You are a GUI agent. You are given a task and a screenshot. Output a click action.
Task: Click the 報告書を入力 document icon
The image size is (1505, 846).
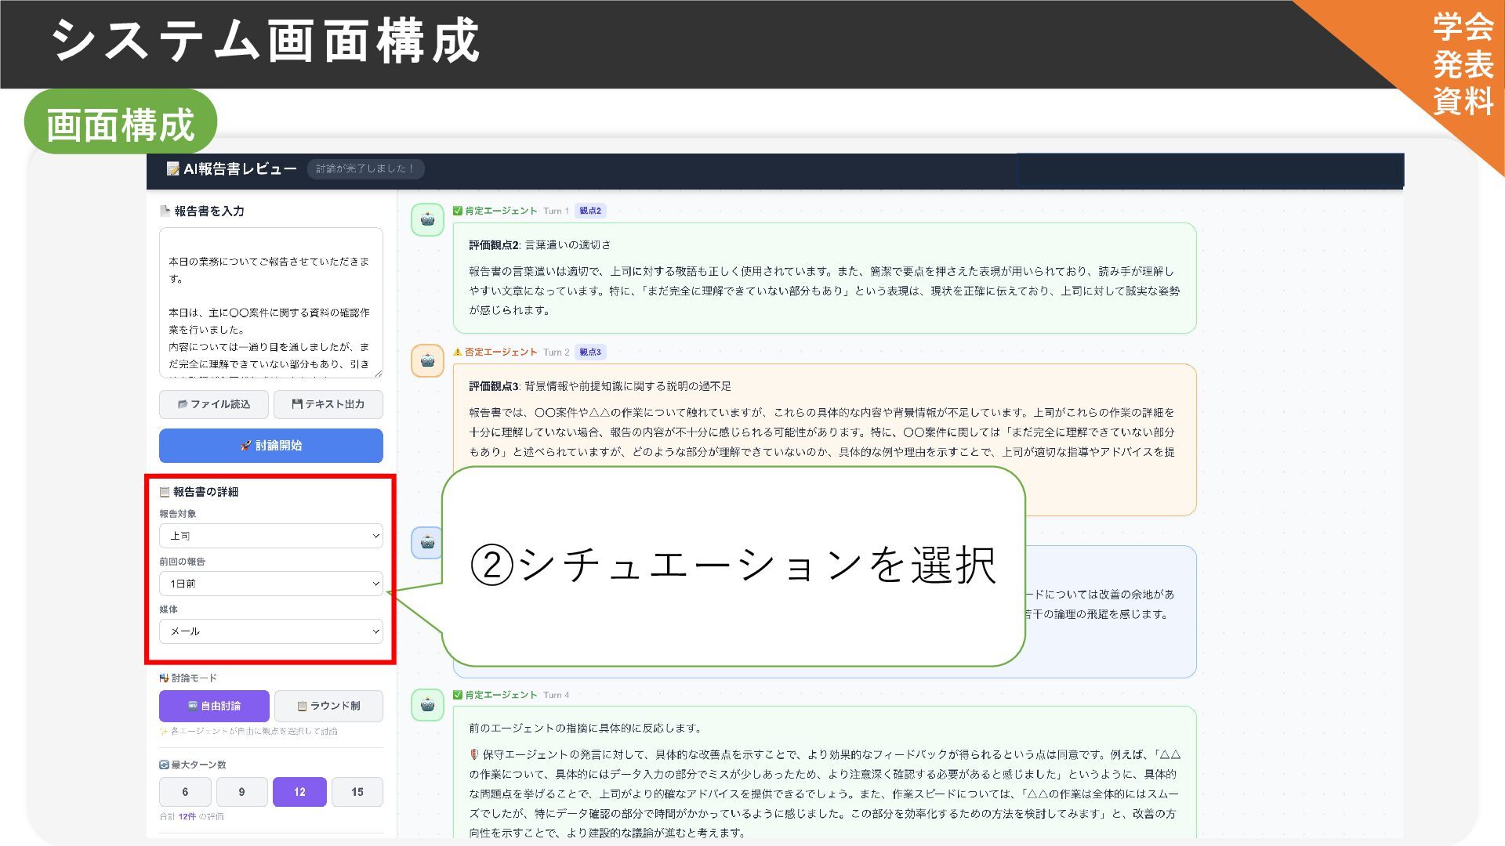[165, 211]
